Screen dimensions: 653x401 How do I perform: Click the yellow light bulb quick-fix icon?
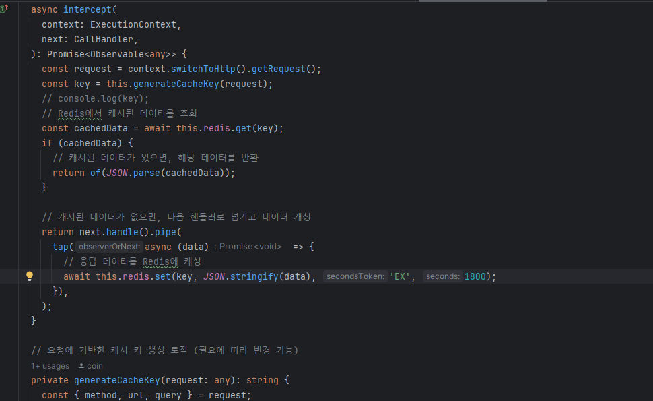pyautogui.click(x=30, y=276)
